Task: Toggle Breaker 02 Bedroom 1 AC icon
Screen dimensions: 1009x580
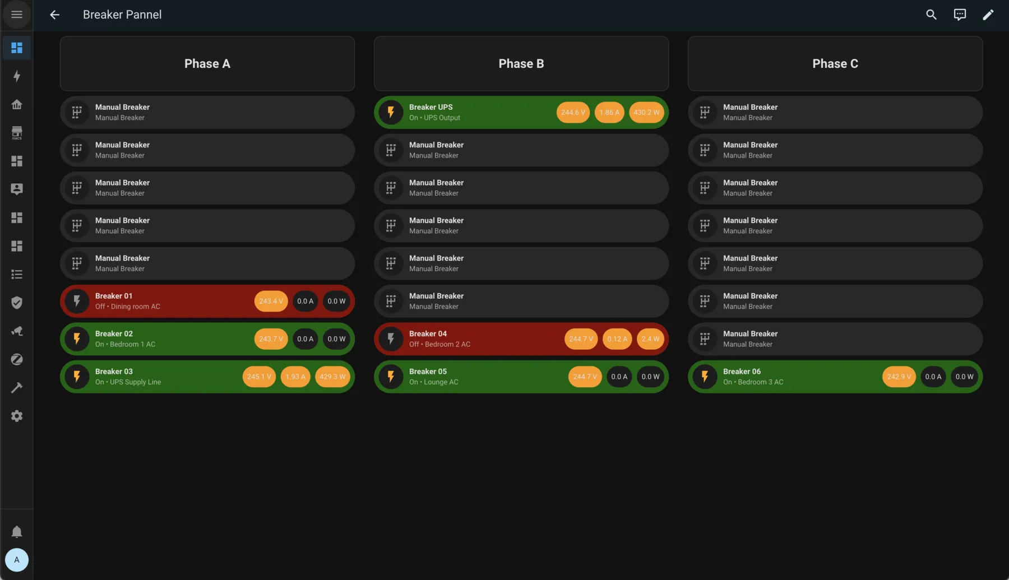Action: pos(77,339)
